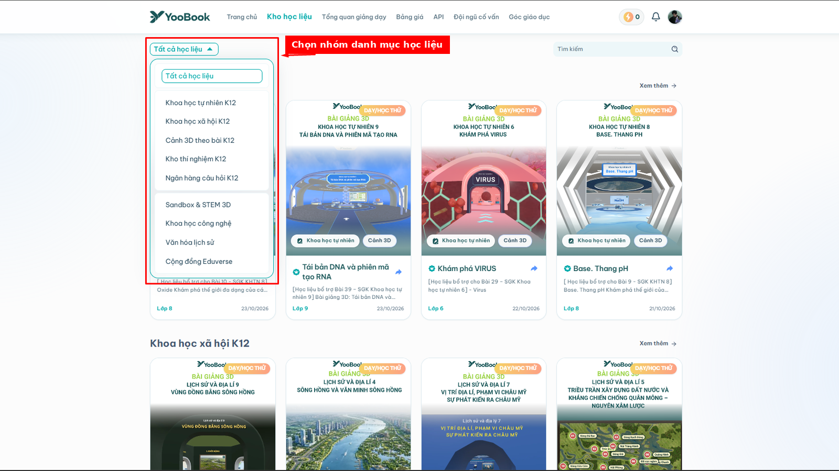Click the YooBook logo
Screen dimensions: 839x471
point(180,17)
